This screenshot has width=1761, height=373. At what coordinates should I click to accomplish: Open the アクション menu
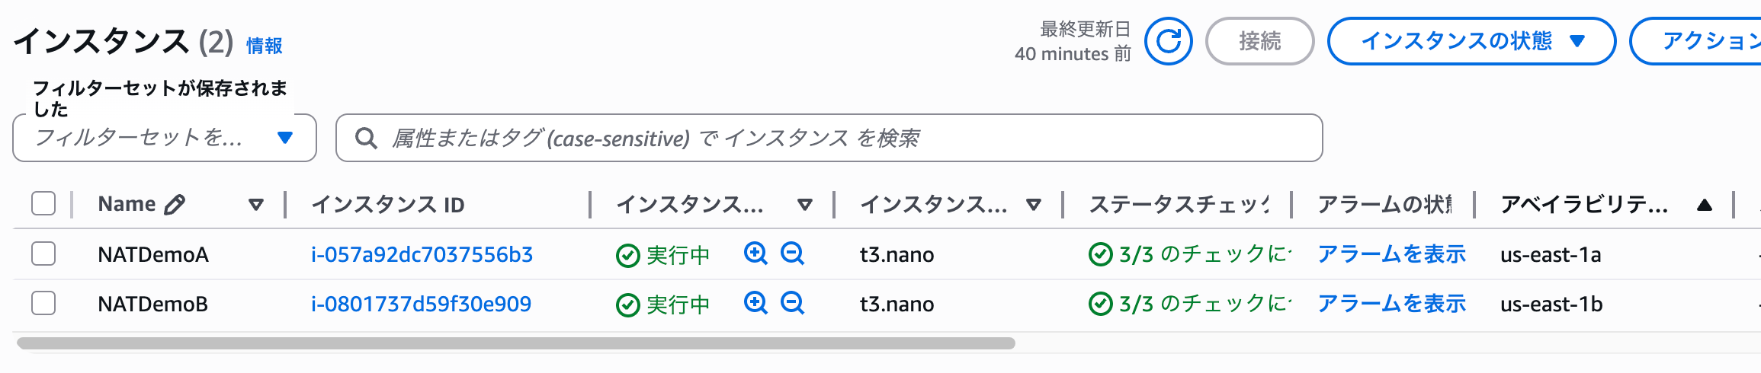pyautogui.click(x=1708, y=41)
